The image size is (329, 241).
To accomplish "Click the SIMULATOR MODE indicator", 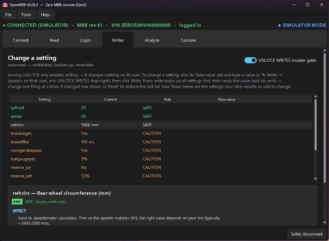I will (302, 25).
